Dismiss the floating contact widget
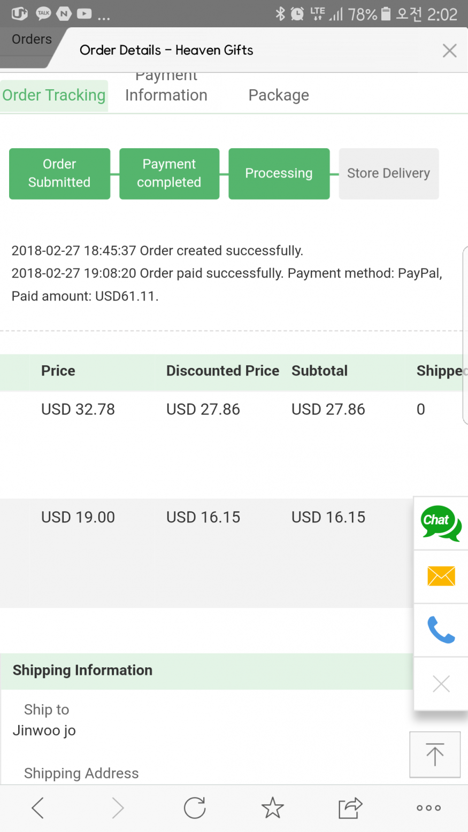Screen dimensions: 468x832 (x=441, y=683)
